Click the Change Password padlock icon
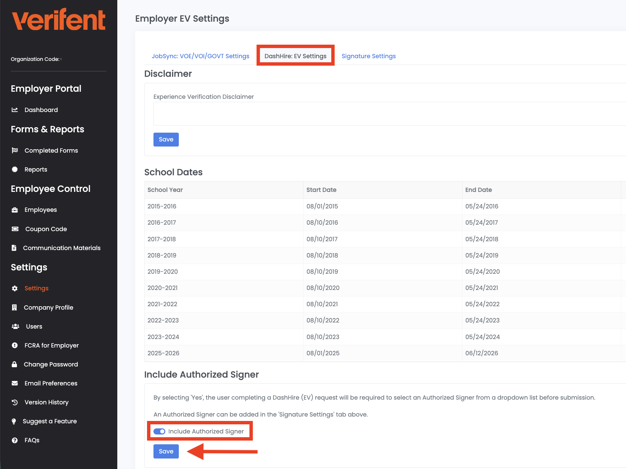The height and width of the screenshot is (469, 626). pyautogui.click(x=15, y=364)
